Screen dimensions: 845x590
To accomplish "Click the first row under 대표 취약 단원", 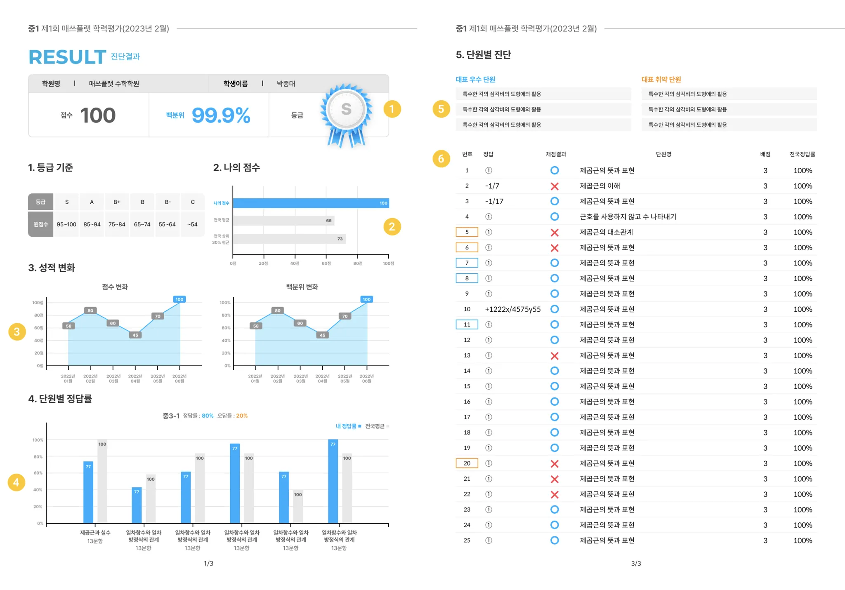I will 729,94.
